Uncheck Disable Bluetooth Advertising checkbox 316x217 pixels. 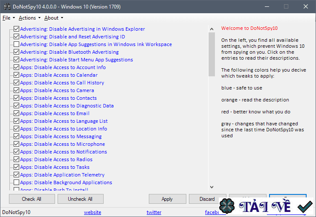pyautogui.click(x=17, y=52)
